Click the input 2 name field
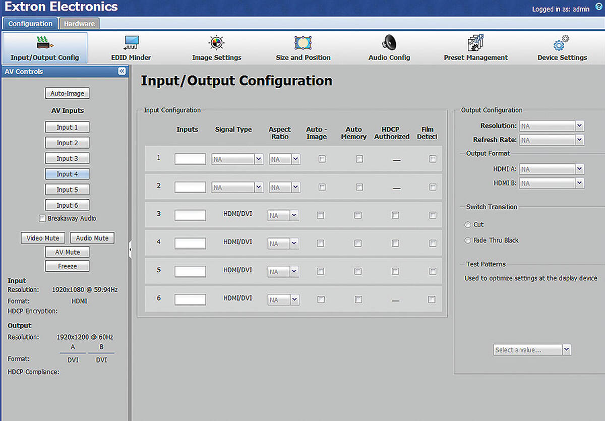Image resolution: width=605 pixels, height=421 pixels. click(x=190, y=187)
